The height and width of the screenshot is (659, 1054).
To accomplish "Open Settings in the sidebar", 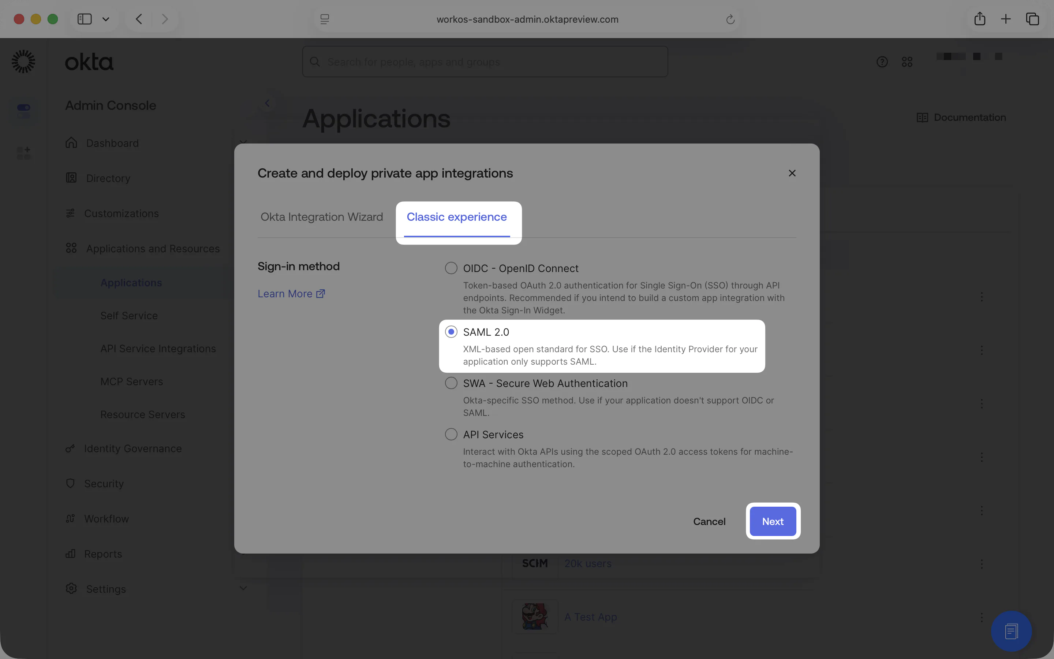I will [106, 589].
